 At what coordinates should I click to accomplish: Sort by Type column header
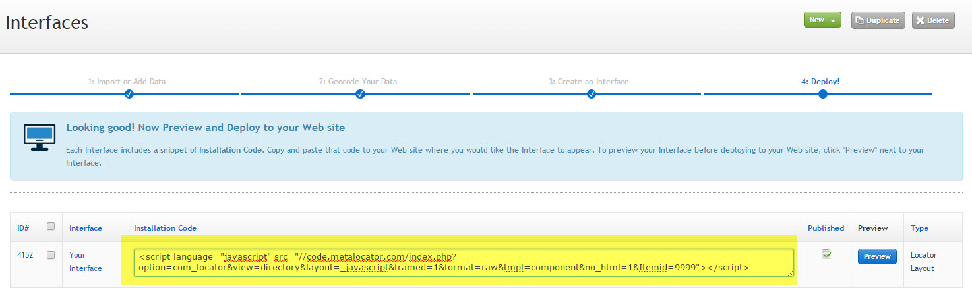[919, 228]
